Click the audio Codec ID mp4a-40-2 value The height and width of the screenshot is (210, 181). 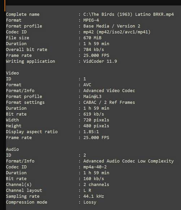[95, 167]
